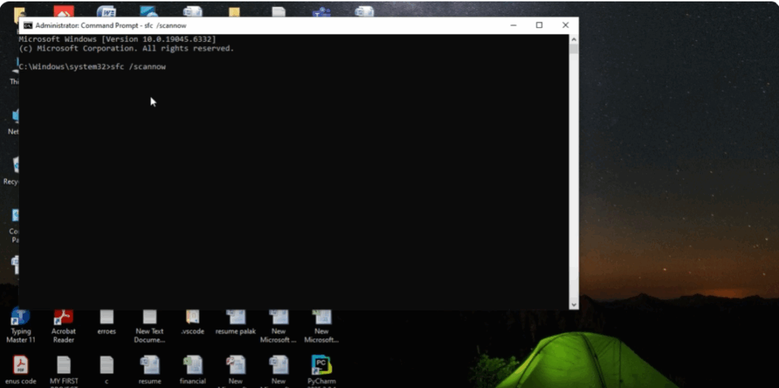Close the Command Prompt window

tap(565, 25)
